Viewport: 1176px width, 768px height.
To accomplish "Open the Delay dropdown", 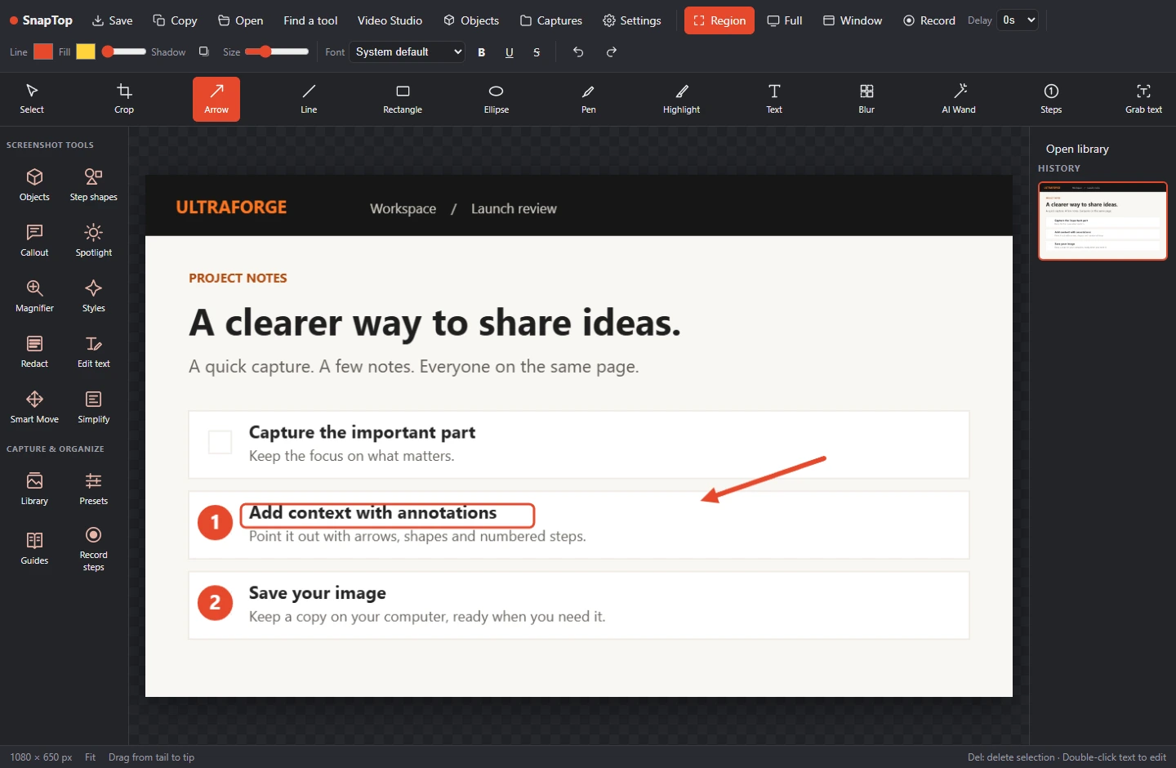I will 1018,20.
